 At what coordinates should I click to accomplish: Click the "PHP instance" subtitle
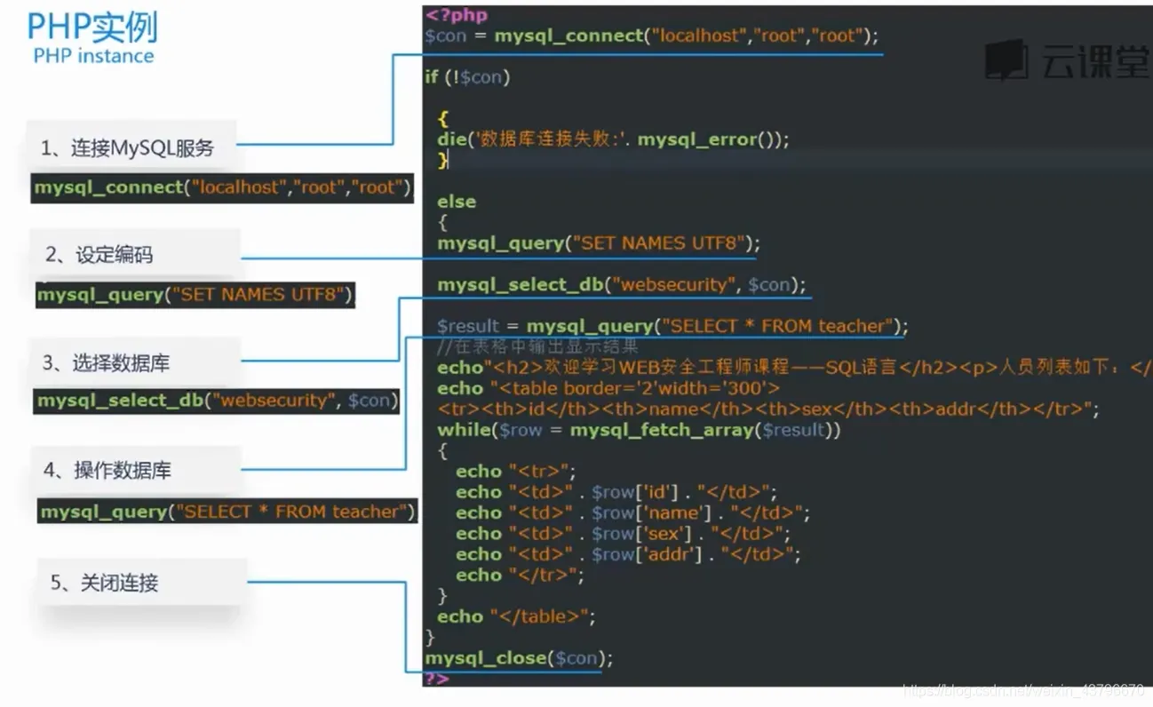(93, 56)
